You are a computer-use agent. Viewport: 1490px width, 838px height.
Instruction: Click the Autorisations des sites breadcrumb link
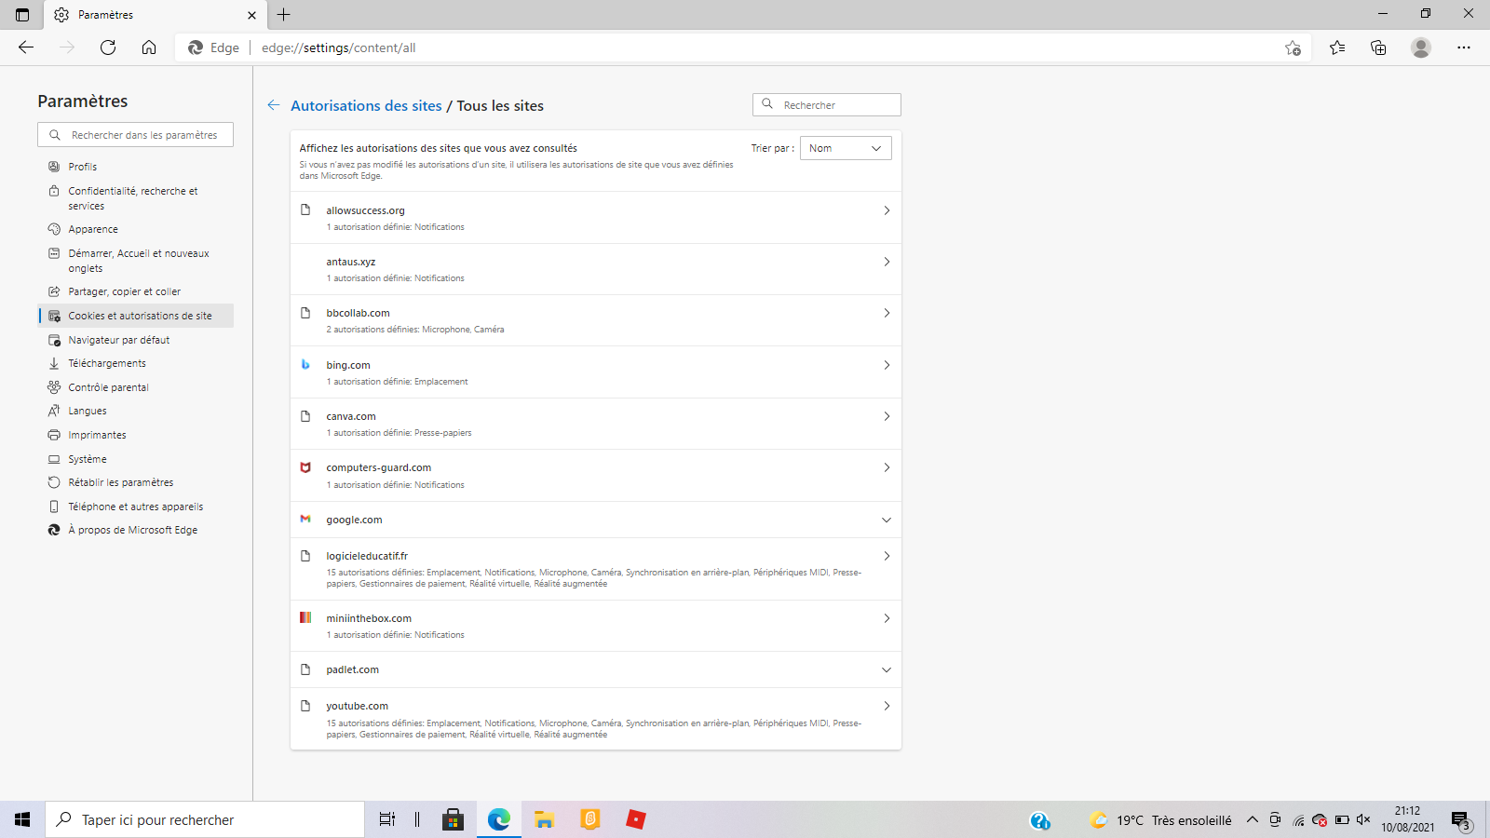[366, 105]
